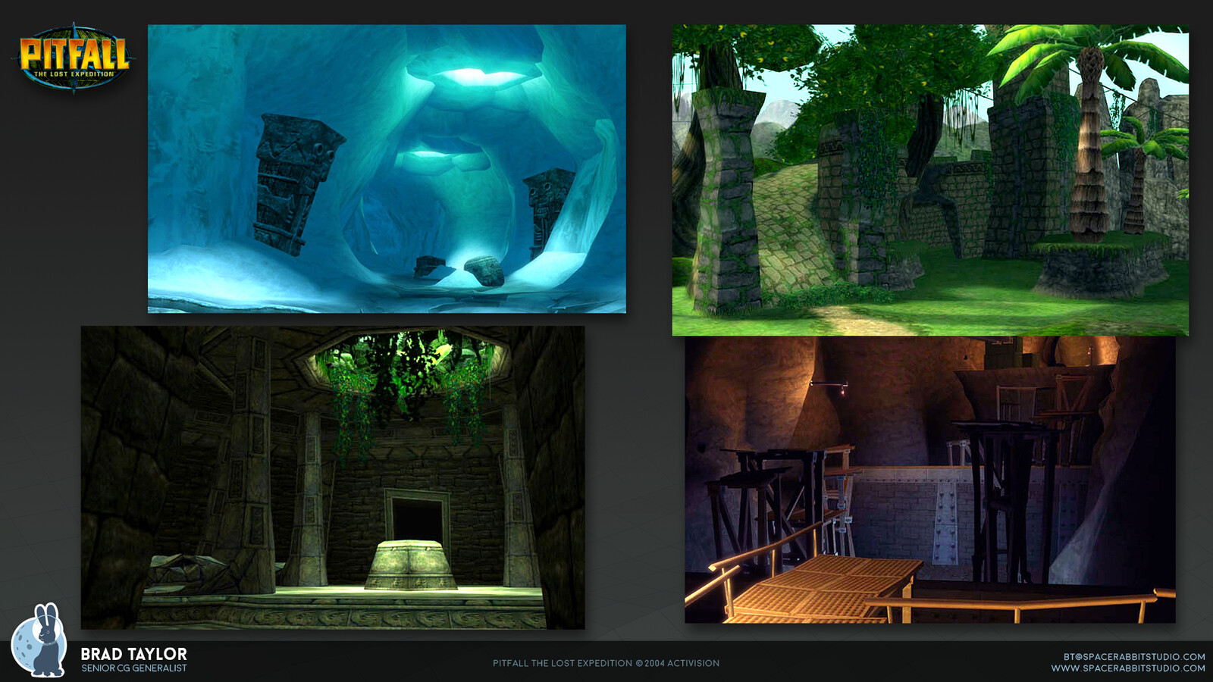Image resolution: width=1213 pixels, height=682 pixels.
Task: Click the Pitfall The Lost Expedition logo
Action: [x=74, y=58]
